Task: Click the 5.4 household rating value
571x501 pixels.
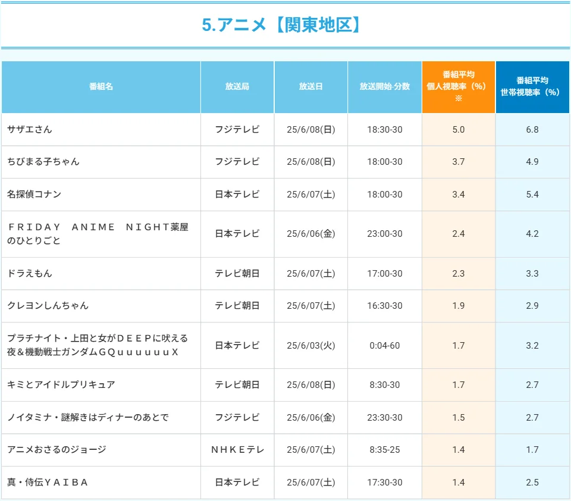Action: (532, 194)
